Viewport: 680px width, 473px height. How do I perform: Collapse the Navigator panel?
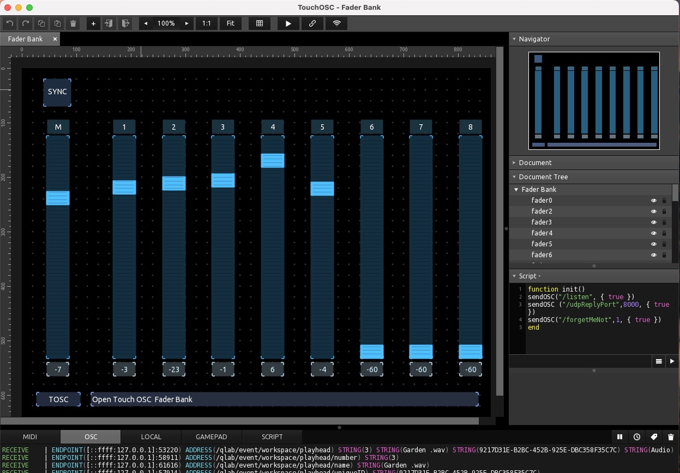(x=514, y=39)
